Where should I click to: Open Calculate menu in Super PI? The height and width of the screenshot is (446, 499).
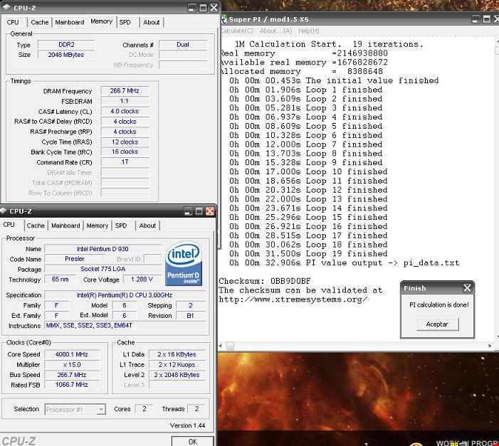click(x=237, y=31)
